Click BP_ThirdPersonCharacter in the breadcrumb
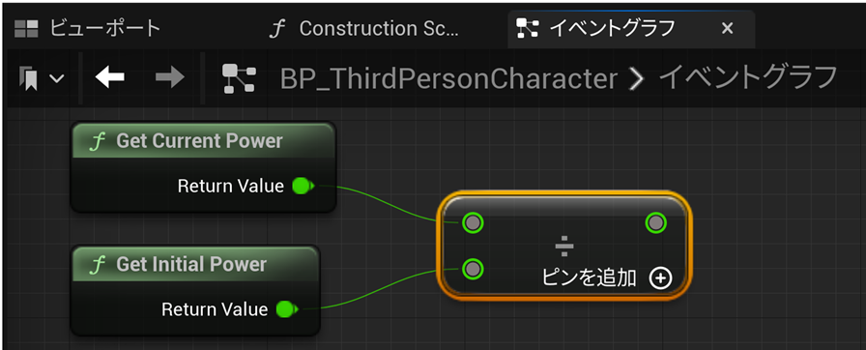 (448, 79)
